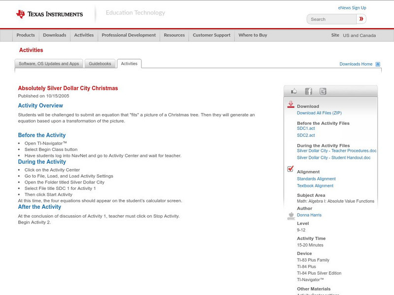
Task: Select Software, OS Updates and Apps tab
Action: (49, 64)
